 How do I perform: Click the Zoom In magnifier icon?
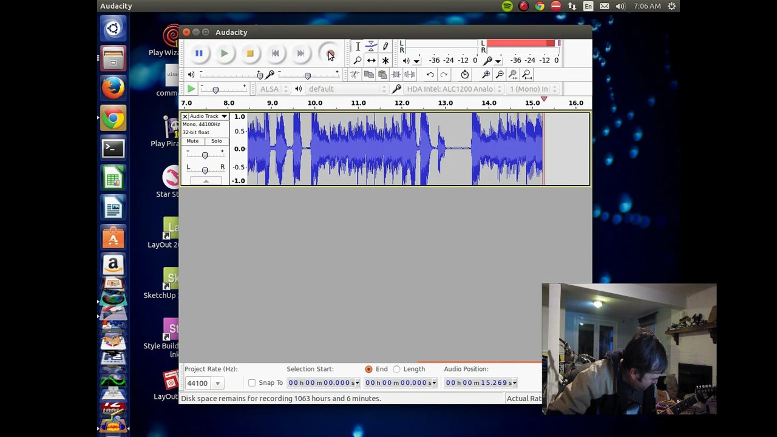(x=486, y=75)
